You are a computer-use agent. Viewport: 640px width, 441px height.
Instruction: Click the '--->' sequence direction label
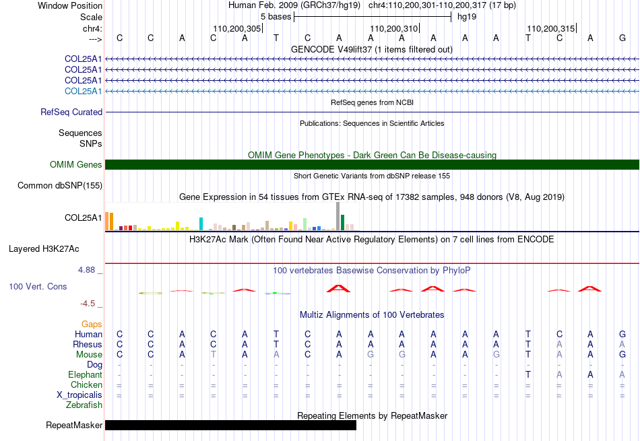point(95,39)
